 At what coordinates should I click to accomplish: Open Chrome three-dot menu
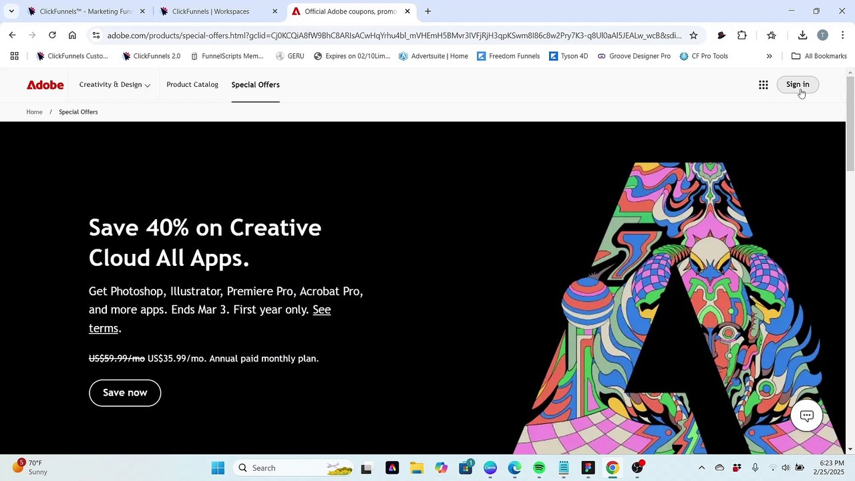coord(842,35)
